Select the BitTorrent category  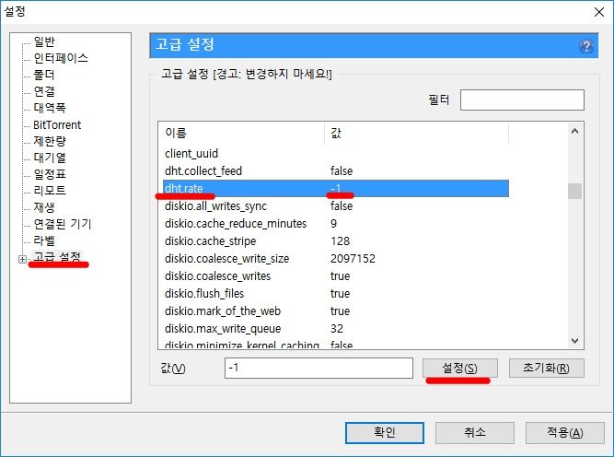pyautogui.click(x=57, y=124)
